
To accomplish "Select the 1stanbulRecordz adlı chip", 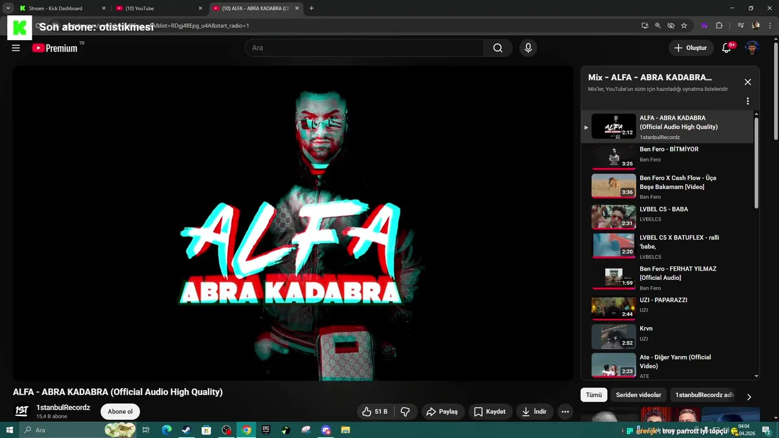I will [x=705, y=395].
